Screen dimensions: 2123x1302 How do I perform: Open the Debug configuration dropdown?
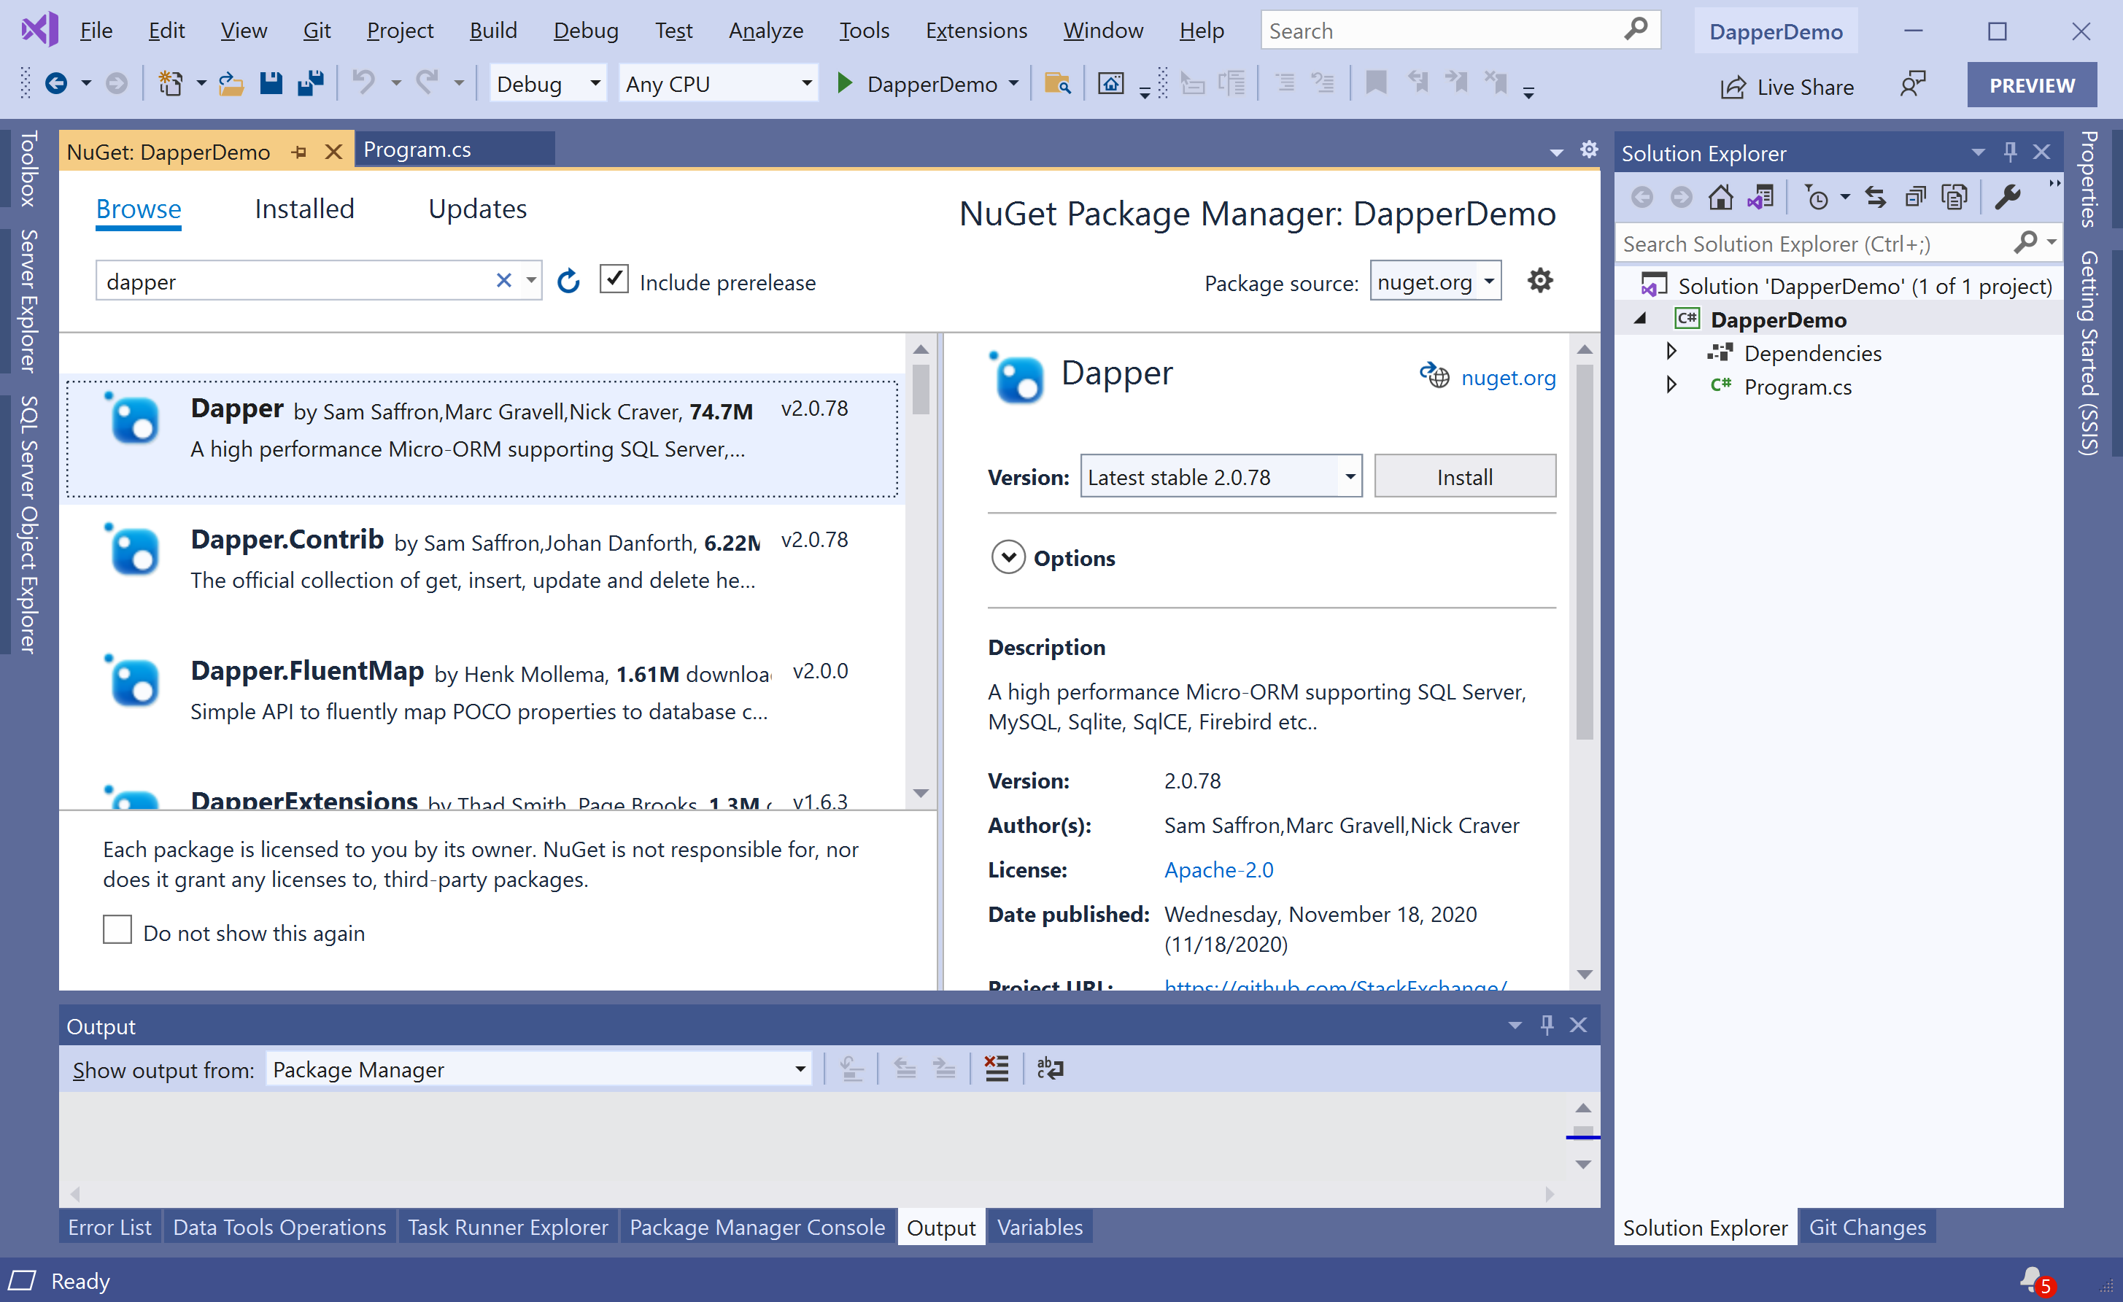click(x=548, y=84)
